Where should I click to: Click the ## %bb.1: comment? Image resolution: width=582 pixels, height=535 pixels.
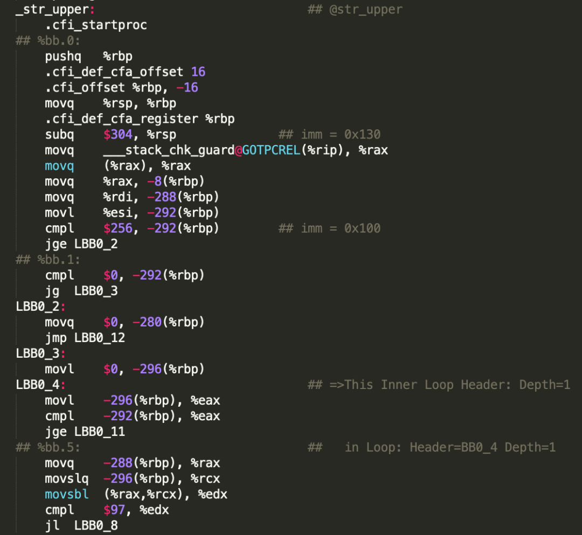coord(48,260)
